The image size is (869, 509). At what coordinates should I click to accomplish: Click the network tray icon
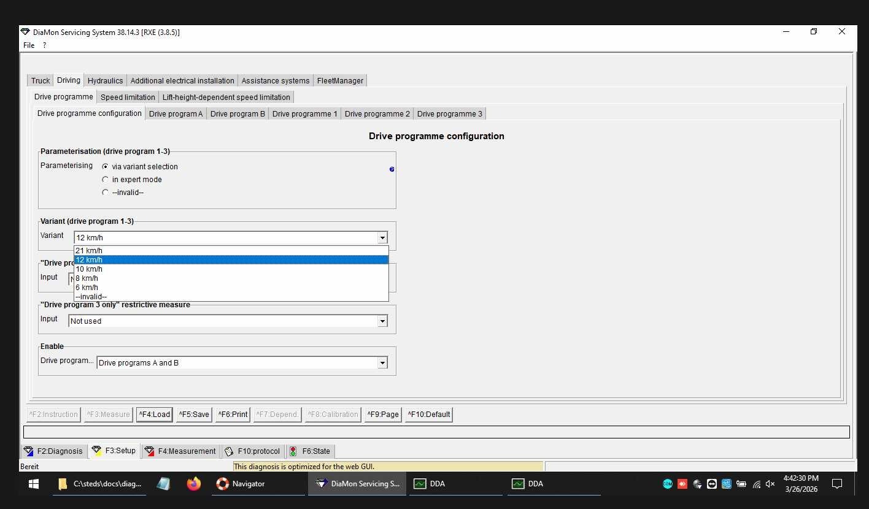click(x=756, y=484)
